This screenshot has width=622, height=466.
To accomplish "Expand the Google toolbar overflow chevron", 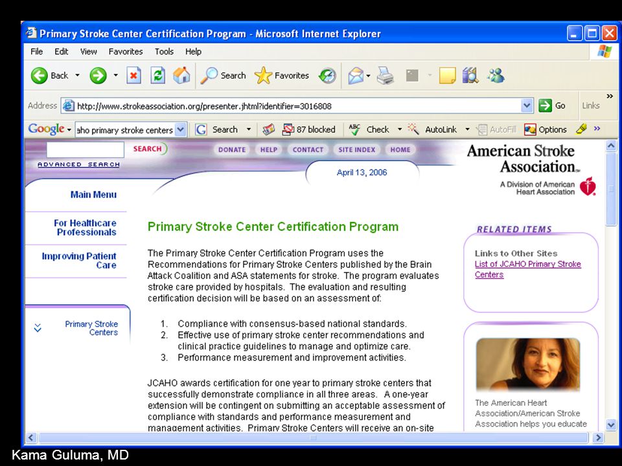I will coord(597,128).
